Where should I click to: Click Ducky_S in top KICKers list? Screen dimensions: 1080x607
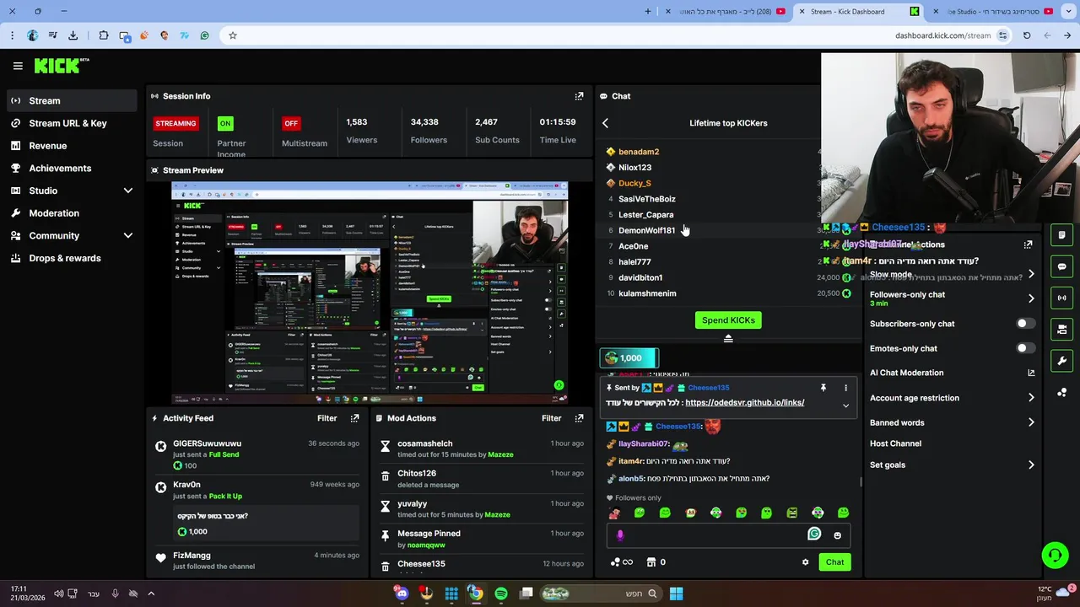click(634, 183)
